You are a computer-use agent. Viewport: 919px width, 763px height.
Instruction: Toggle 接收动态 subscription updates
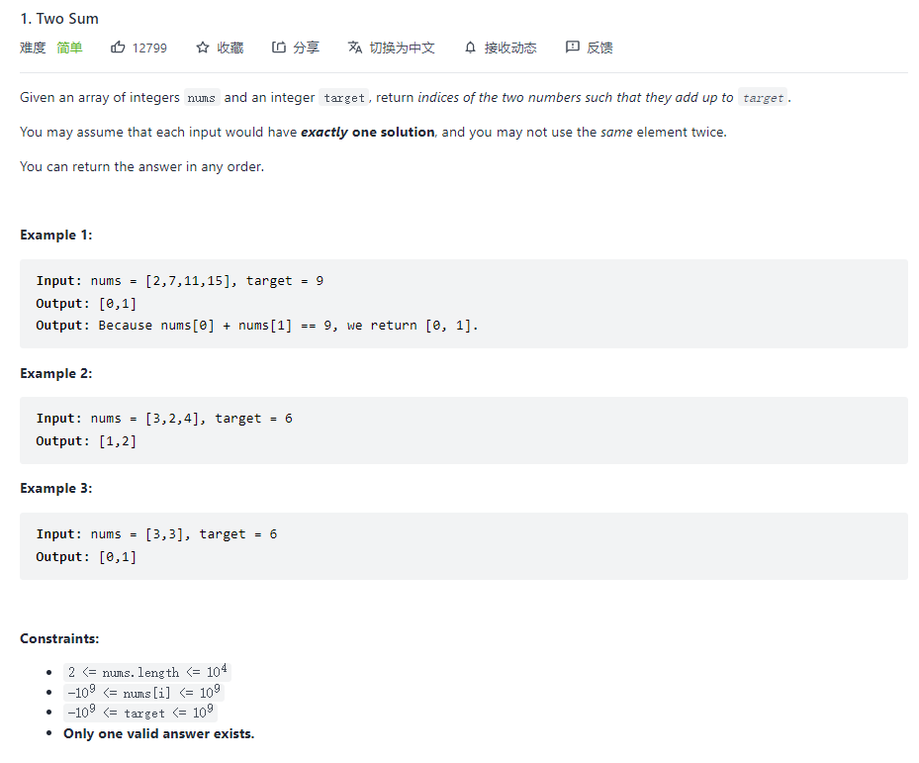tap(510, 48)
